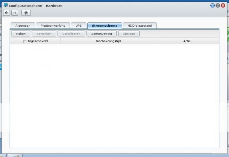Select the Stroomschema tab
The height and width of the screenshot is (157, 229).
pyautogui.click(x=104, y=26)
